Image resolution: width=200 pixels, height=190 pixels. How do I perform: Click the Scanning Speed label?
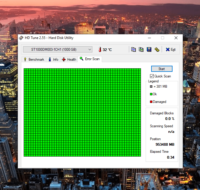(x=161, y=126)
